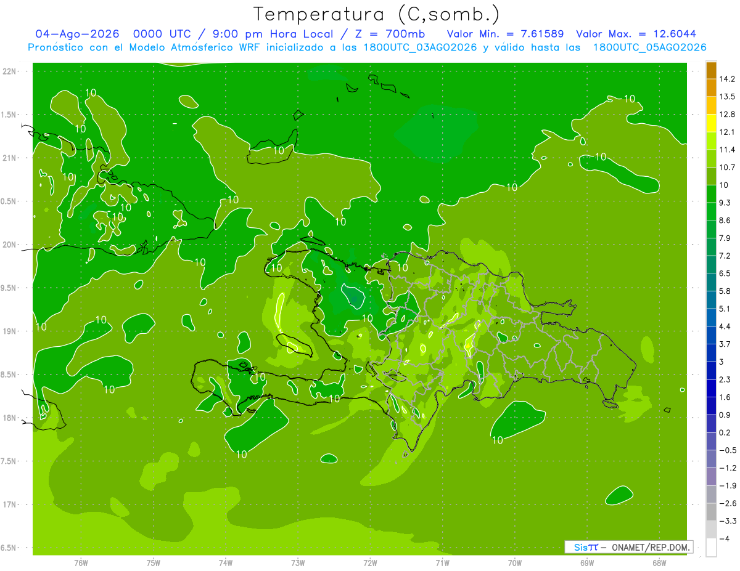The image size is (740, 571).
Task: Pick the gray swatch between -3.3 and -2.6
Action: tap(711, 512)
